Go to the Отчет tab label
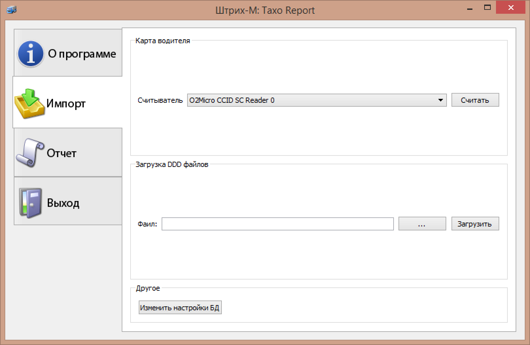 coord(62,153)
